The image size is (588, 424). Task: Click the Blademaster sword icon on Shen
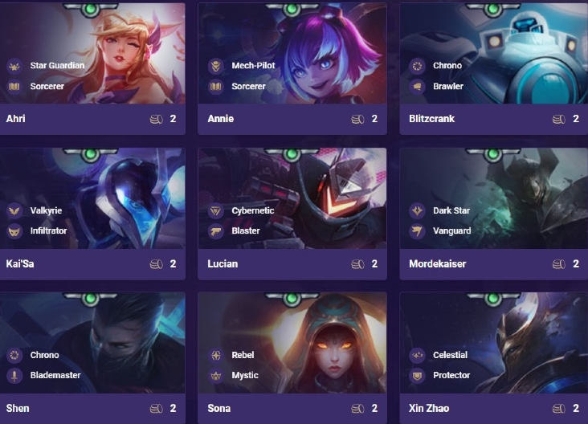tap(14, 376)
